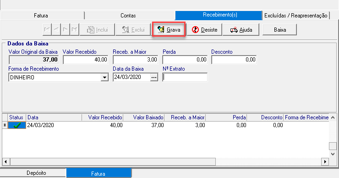
Task: Click the Desconto input field
Action: (x=234, y=60)
